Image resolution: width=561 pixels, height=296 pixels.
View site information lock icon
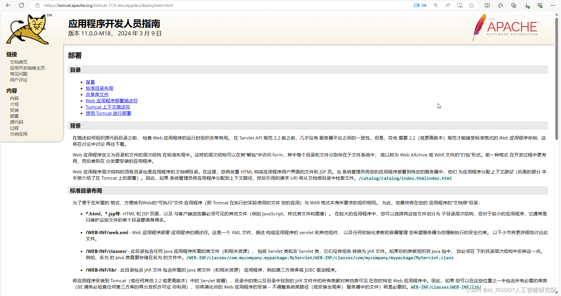coord(38,5)
